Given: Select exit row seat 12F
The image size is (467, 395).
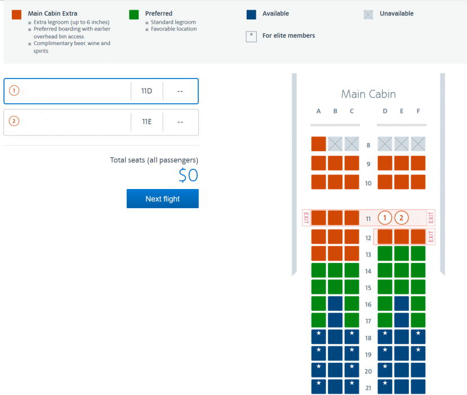Looking at the screenshot, I should (x=418, y=236).
